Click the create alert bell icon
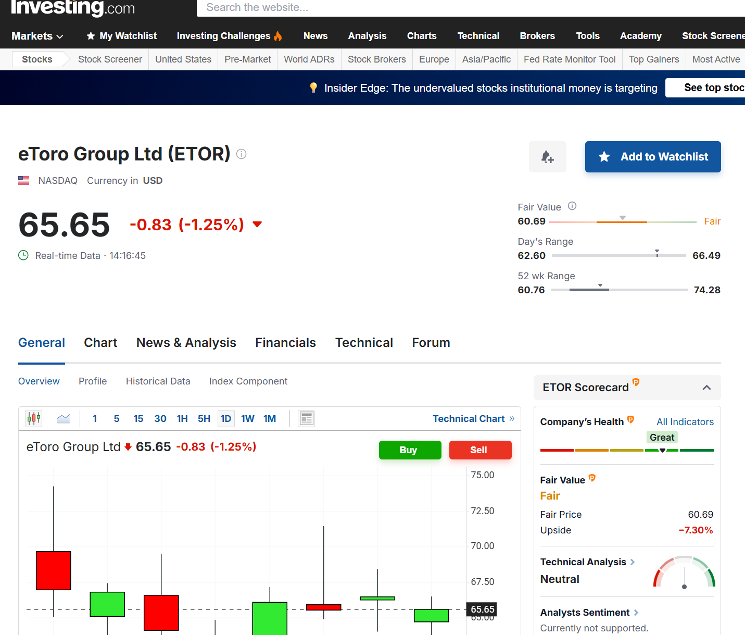The image size is (745, 635). (x=547, y=157)
